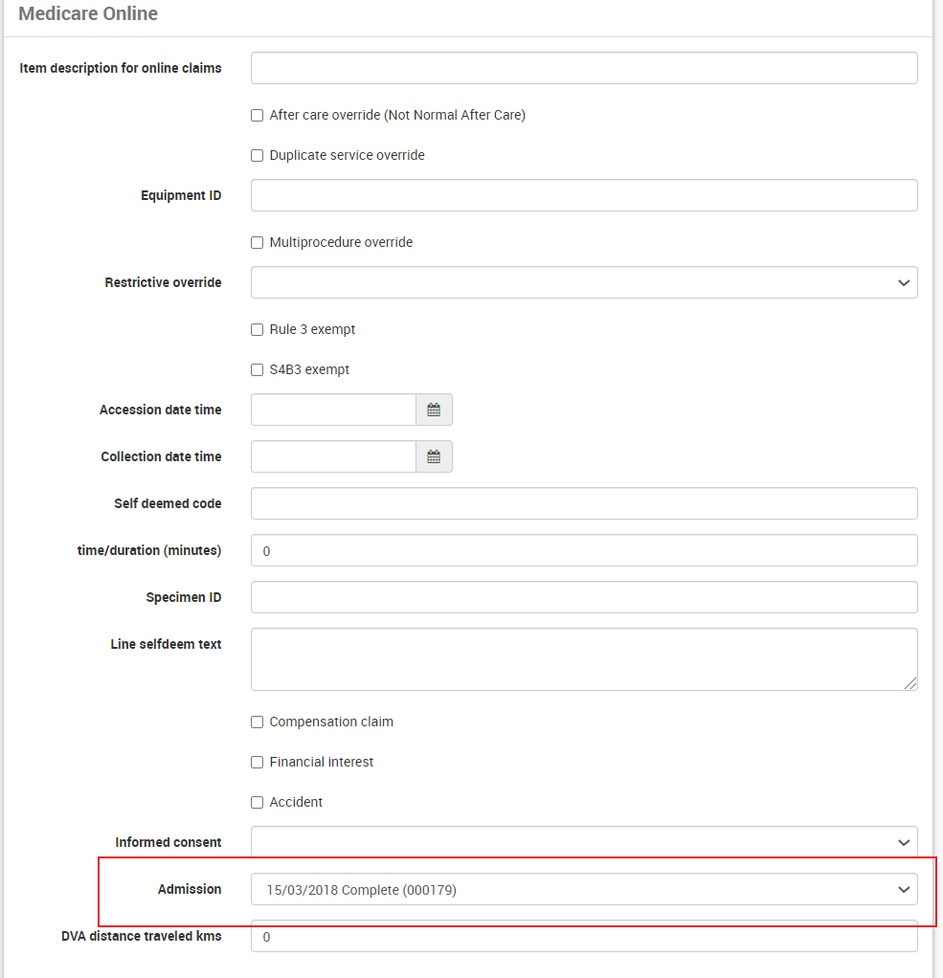Click the time/duration (minutes) field
The height and width of the screenshot is (978, 943).
click(x=584, y=551)
